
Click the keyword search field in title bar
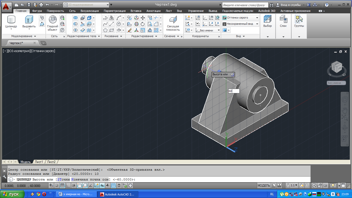point(245,5)
